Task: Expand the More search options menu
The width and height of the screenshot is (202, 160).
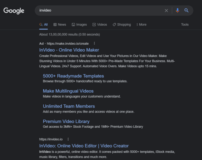Action: click(141, 25)
